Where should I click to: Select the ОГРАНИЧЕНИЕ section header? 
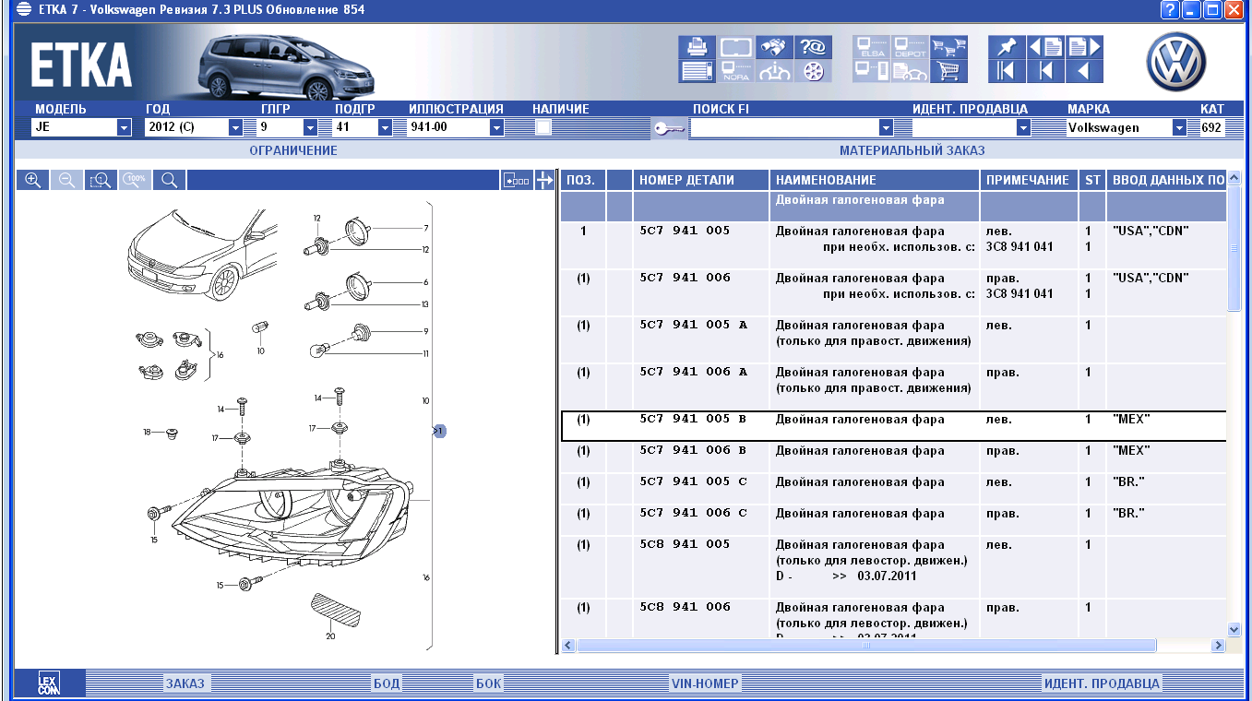click(x=293, y=150)
